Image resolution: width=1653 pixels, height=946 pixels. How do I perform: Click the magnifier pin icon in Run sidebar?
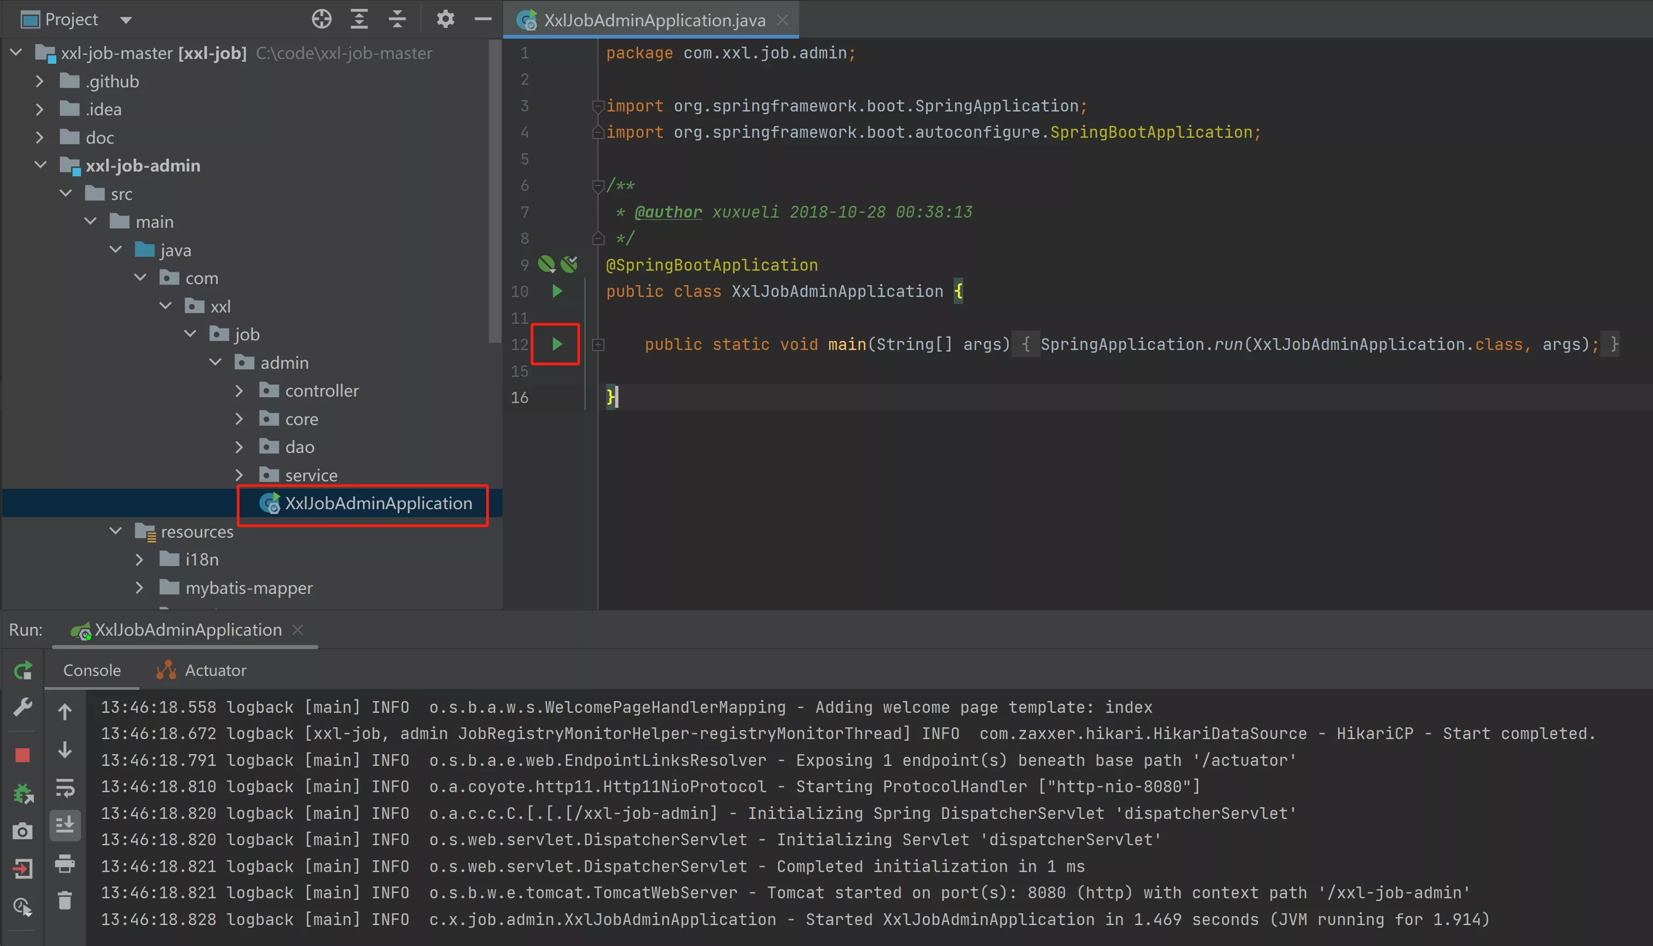[23, 906]
